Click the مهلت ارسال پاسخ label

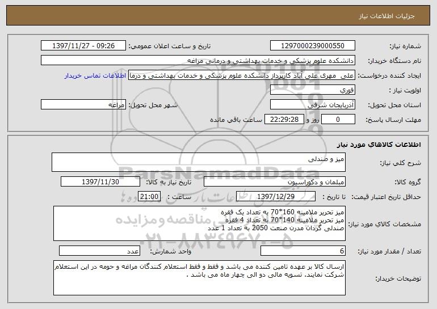click(x=393, y=120)
